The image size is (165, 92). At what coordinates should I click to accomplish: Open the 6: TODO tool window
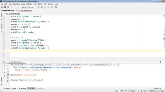[41, 88]
